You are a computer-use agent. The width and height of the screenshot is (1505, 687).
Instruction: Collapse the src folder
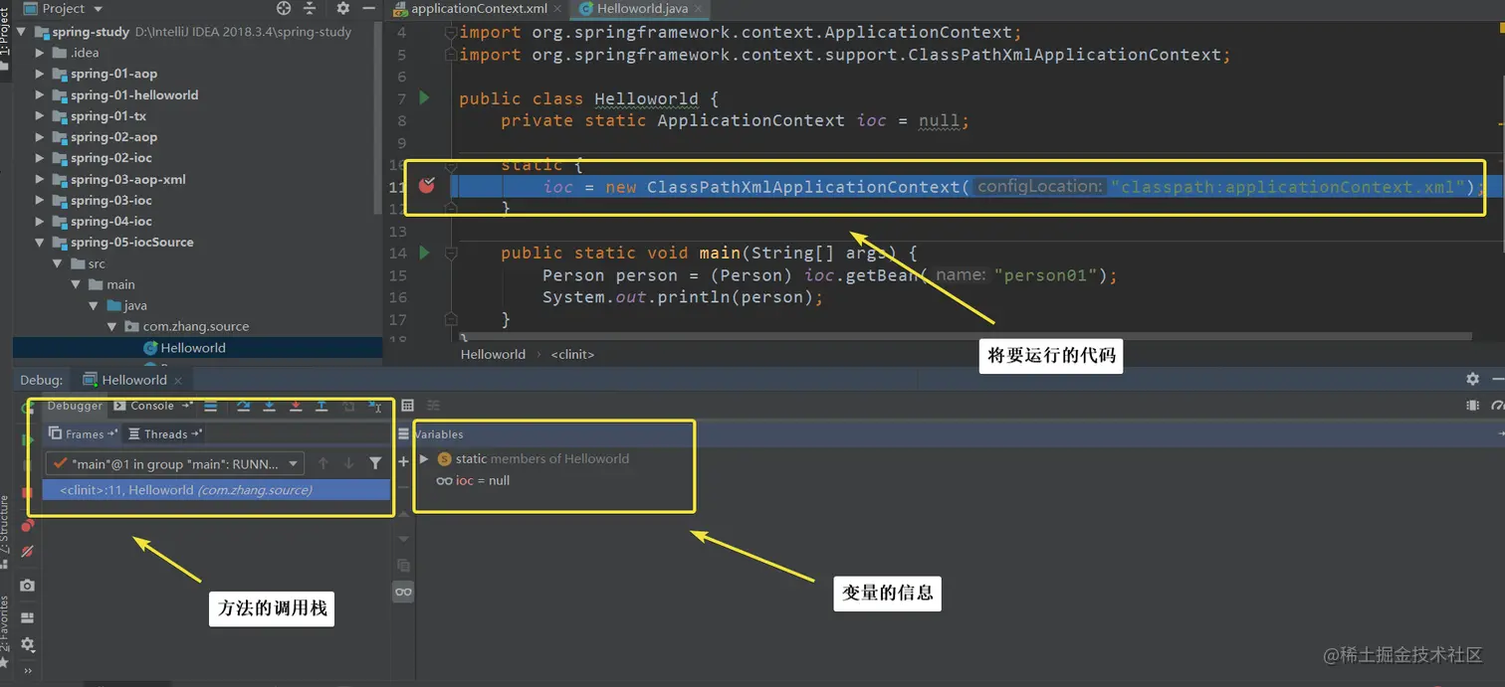click(x=58, y=263)
